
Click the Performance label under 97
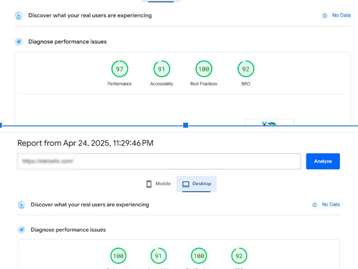(x=120, y=84)
